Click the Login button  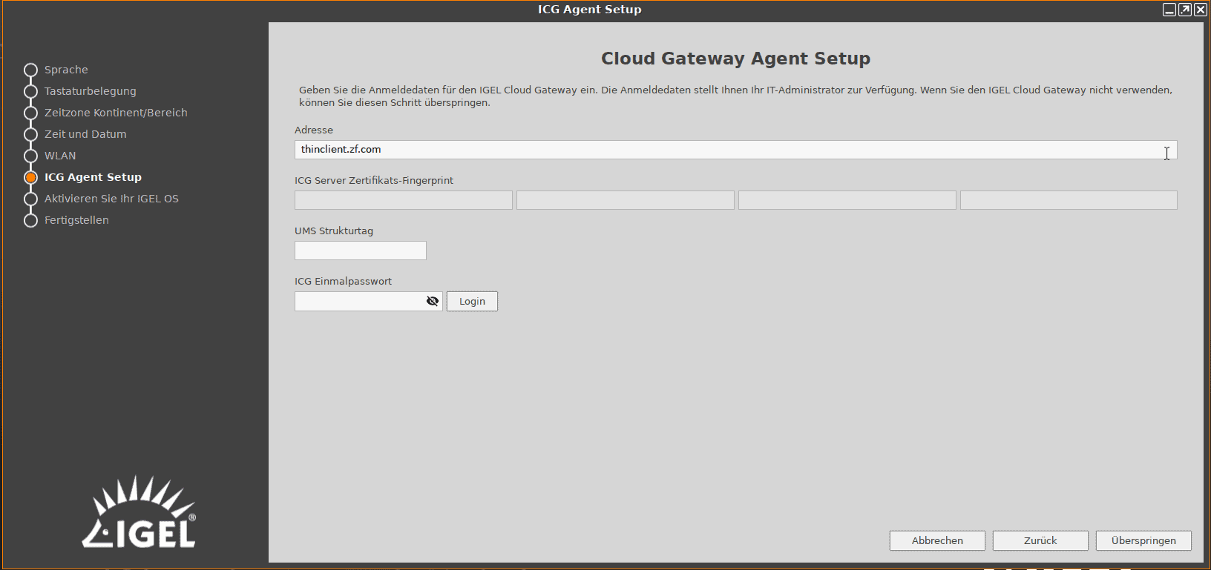472,301
